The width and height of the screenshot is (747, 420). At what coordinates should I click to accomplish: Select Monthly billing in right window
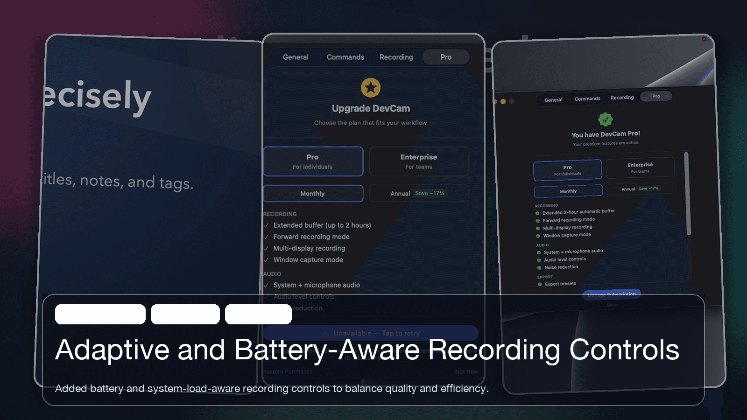(x=568, y=191)
